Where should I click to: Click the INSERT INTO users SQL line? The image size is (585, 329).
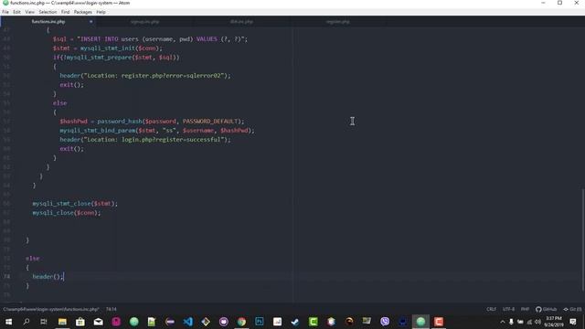[150, 38]
